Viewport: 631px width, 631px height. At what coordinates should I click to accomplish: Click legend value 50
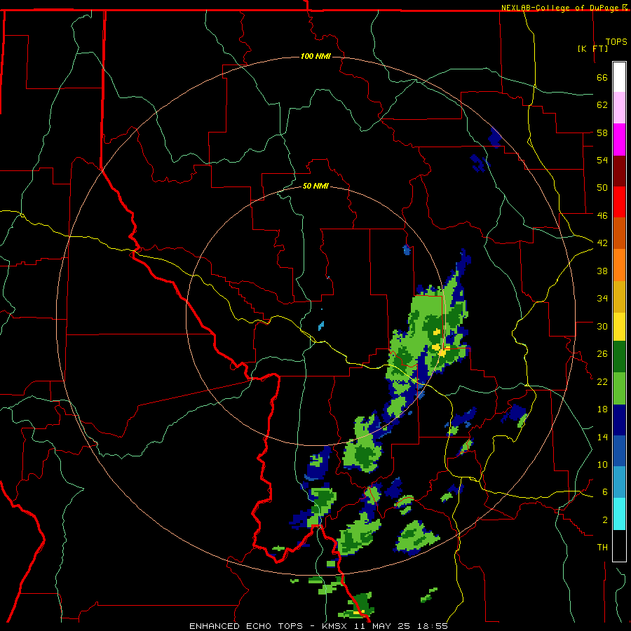pos(602,187)
